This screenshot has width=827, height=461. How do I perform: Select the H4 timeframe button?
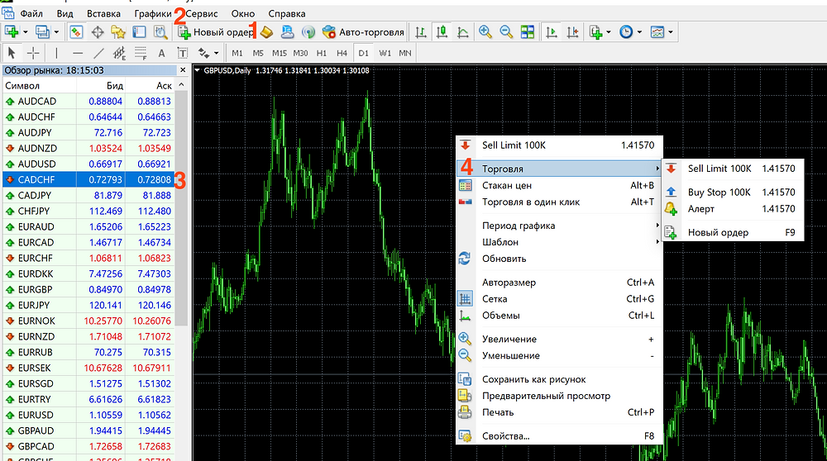click(342, 53)
